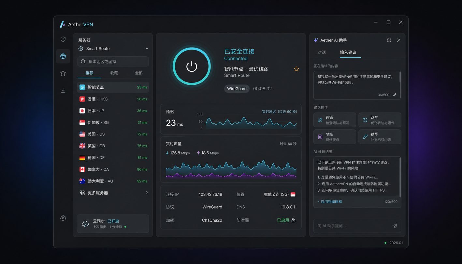Select the 日本 · JP server

click(x=113, y=111)
